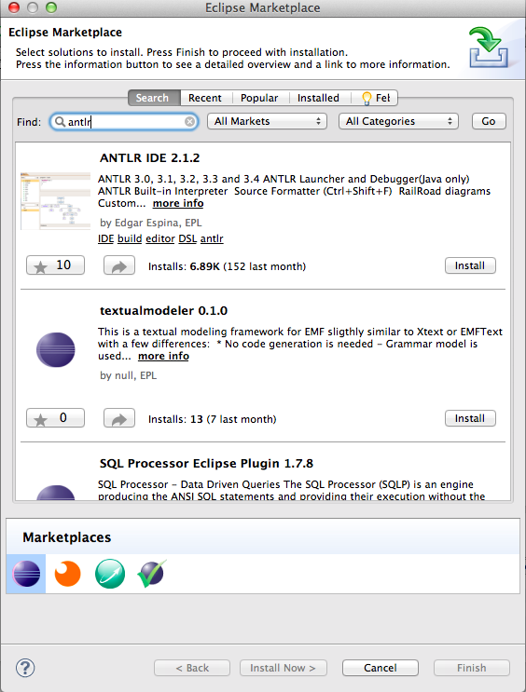
Task: Click 'Installs: 13 (7 last month)' text
Action: click(212, 419)
